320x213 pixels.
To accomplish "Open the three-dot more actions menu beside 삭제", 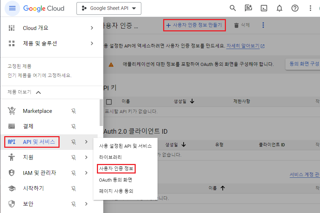I will click(x=263, y=25).
